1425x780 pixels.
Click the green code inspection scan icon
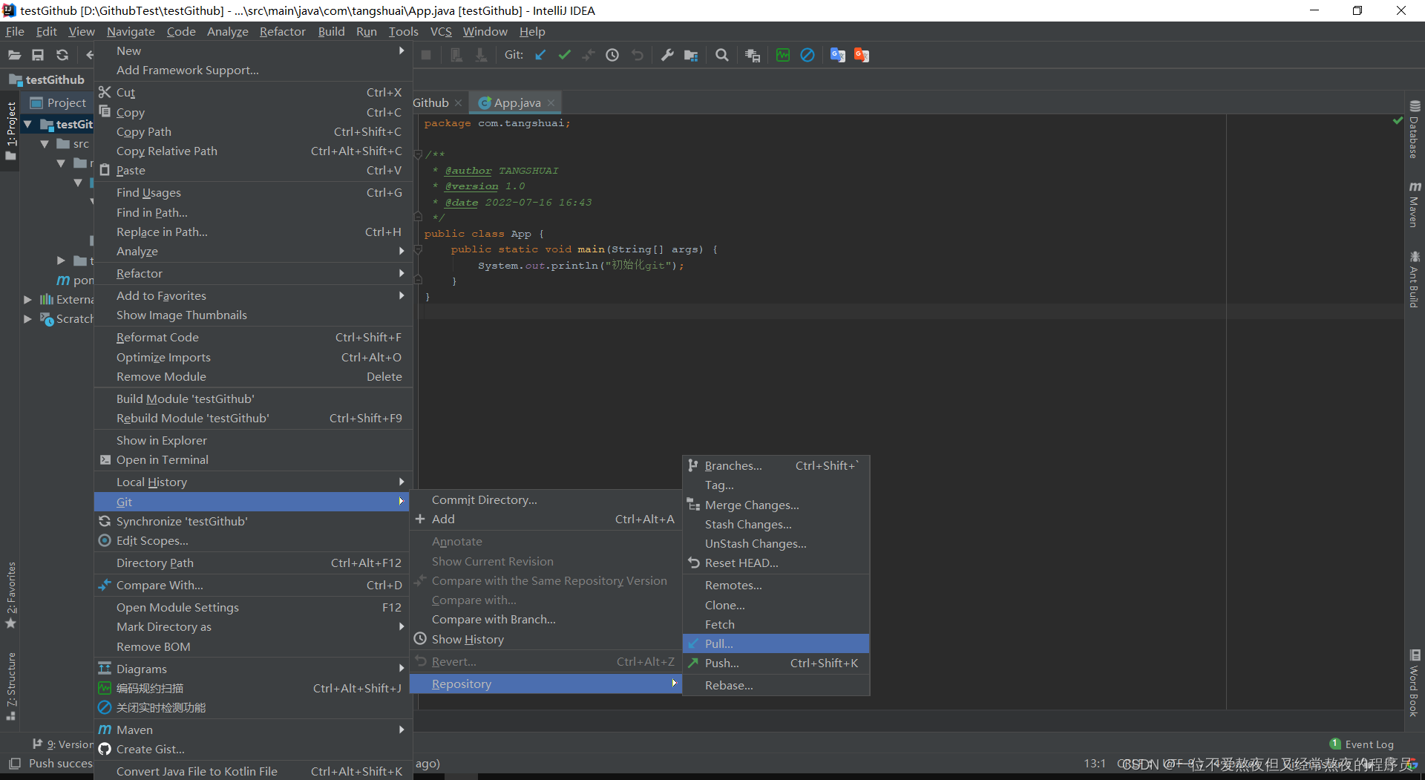[783, 55]
